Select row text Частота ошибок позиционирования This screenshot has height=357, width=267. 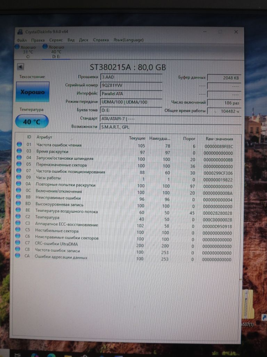[x=70, y=172]
